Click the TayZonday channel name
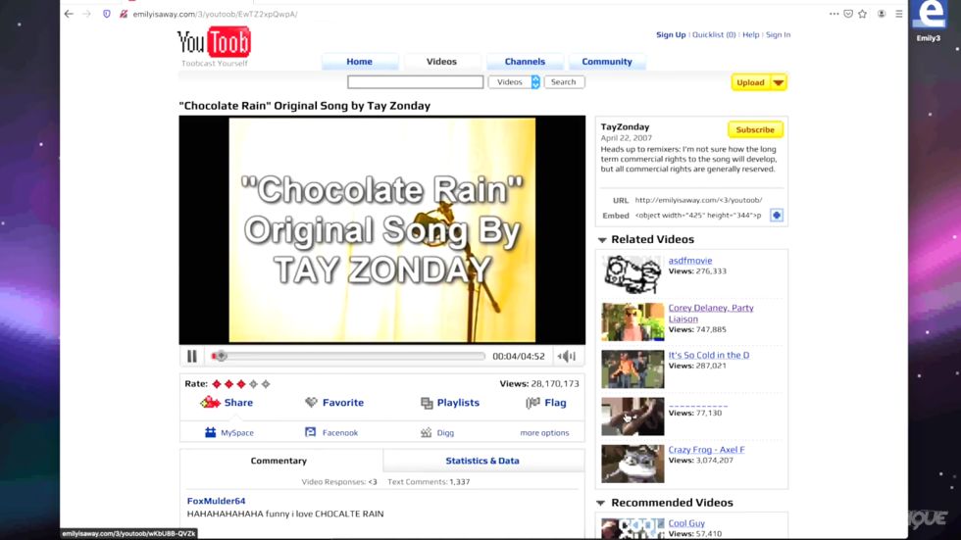The height and width of the screenshot is (540, 961). click(x=625, y=126)
